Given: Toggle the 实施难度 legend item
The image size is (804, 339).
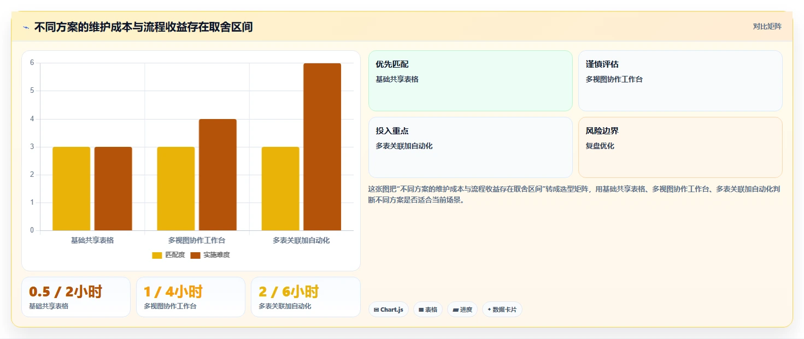Looking at the screenshot, I should 210,255.
